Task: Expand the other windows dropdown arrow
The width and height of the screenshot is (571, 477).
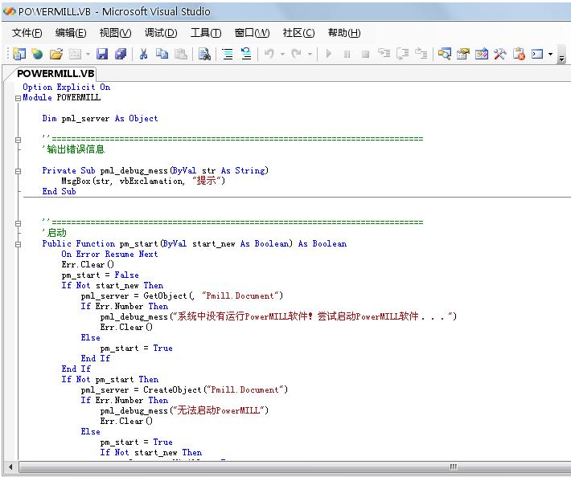Action: point(550,55)
